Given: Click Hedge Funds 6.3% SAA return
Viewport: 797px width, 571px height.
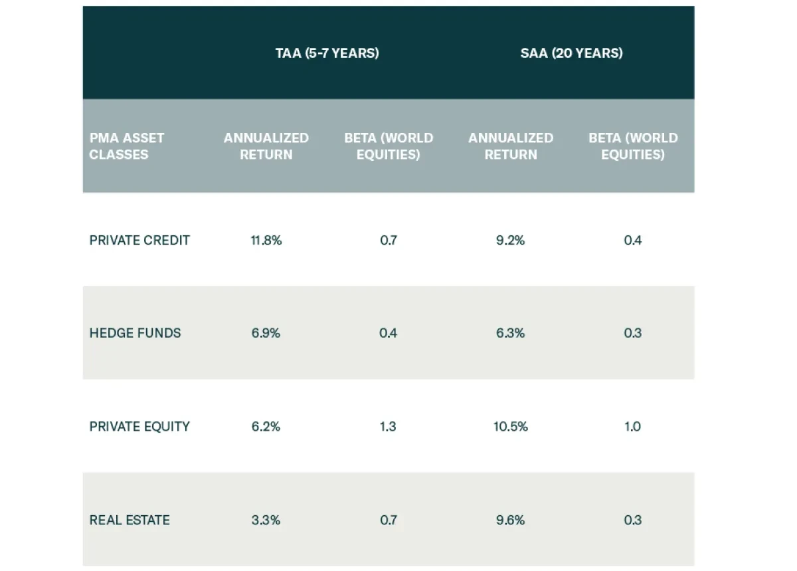Looking at the screenshot, I should [x=510, y=333].
